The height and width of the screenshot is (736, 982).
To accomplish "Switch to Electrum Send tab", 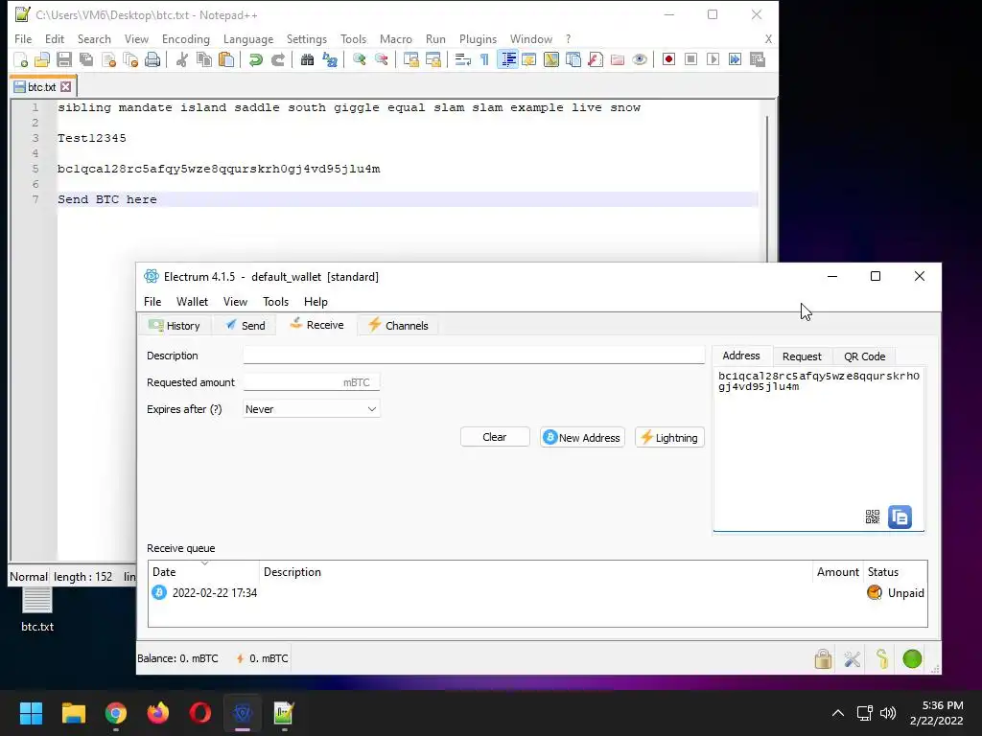I will (245, 326).
